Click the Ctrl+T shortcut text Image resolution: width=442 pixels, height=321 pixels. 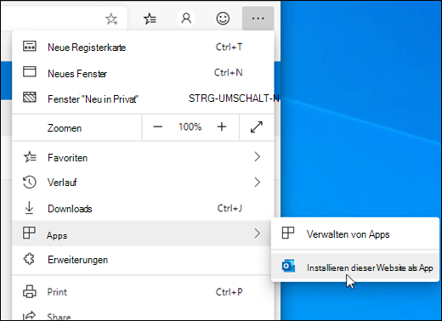click(x=229, y=47)
